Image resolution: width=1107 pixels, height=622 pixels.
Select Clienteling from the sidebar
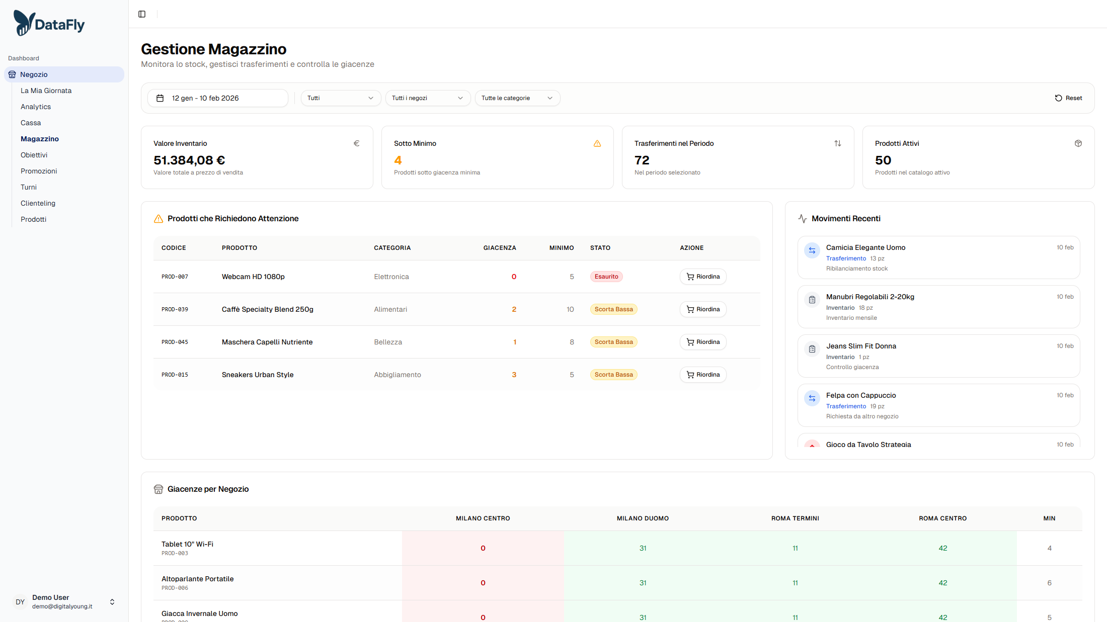coord(38,203)
